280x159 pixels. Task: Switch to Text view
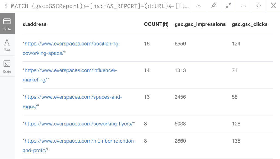[x=7, y=45]
